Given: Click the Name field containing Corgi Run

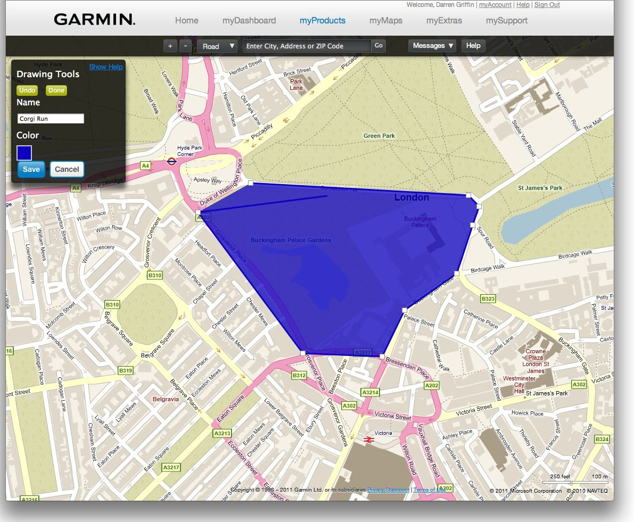Looking at the screenshot, I should tap(51, 118).
